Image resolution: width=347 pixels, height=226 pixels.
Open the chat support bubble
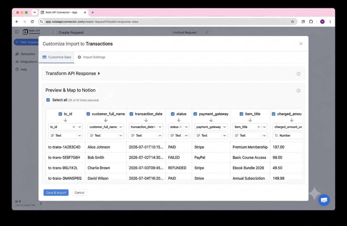click(x=324, y=200)
